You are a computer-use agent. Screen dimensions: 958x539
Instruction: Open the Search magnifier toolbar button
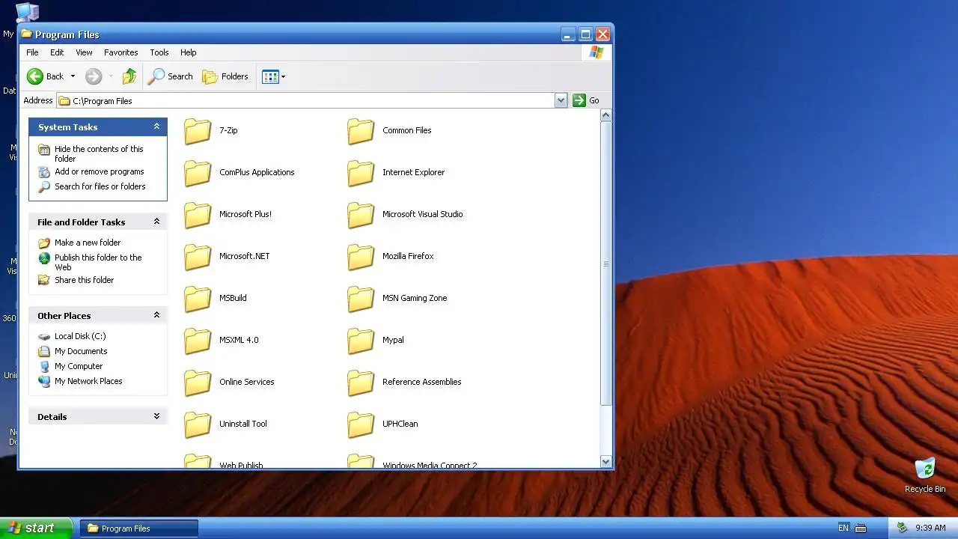point(171,76)
